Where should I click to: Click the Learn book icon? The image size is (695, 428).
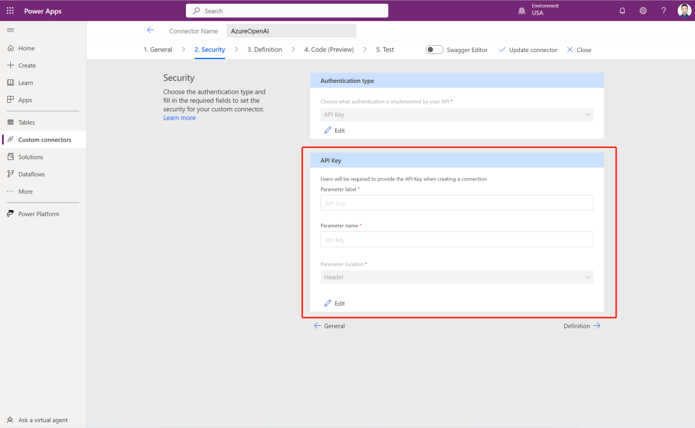[x=11, y=82]
